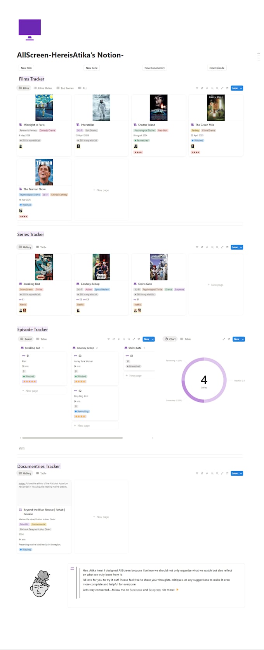Click the Honky Tonk Women episode text
This screenshot has width=264, height=650.
click(83, 361)
